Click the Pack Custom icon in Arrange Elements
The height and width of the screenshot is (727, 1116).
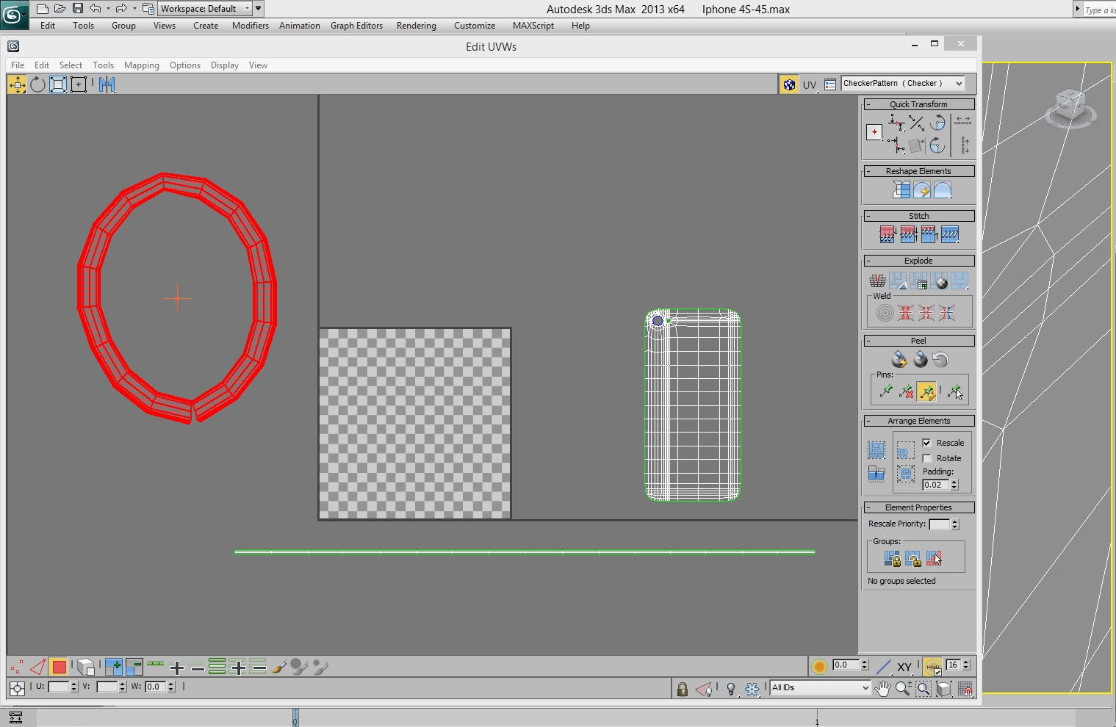876,450
